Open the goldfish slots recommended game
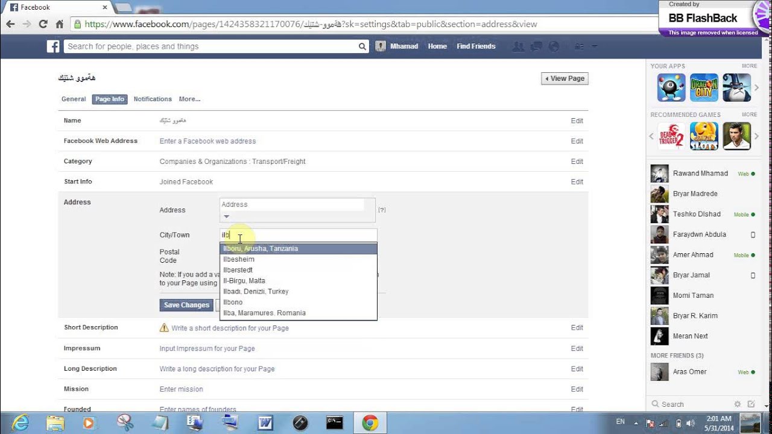Viewport: 772px width, 434px height. point(704,136)
